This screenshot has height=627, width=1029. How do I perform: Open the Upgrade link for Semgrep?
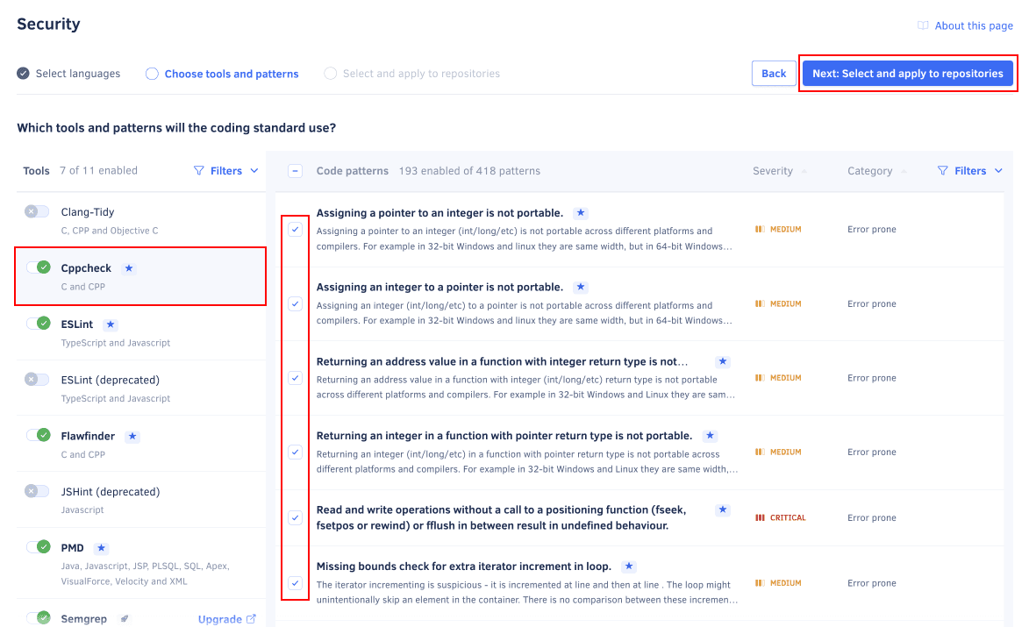point(220,618)
